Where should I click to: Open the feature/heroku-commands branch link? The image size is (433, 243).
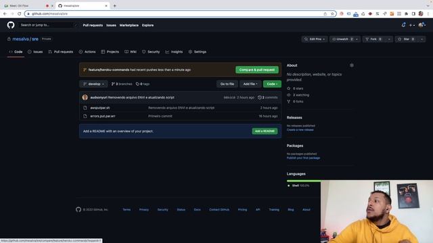[x=109, y=70]
